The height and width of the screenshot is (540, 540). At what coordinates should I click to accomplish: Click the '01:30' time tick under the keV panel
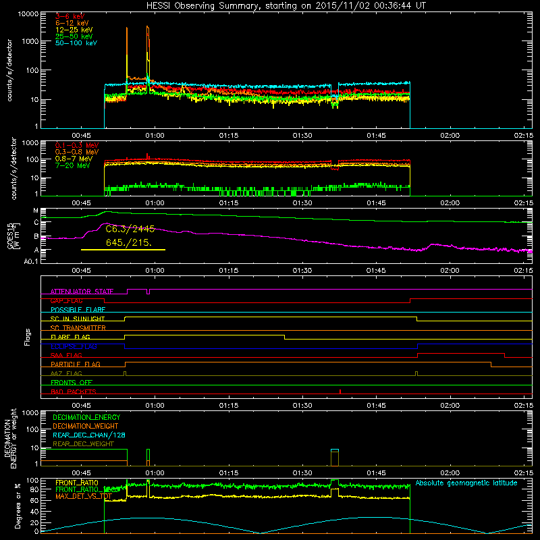(x=302, y=136)
